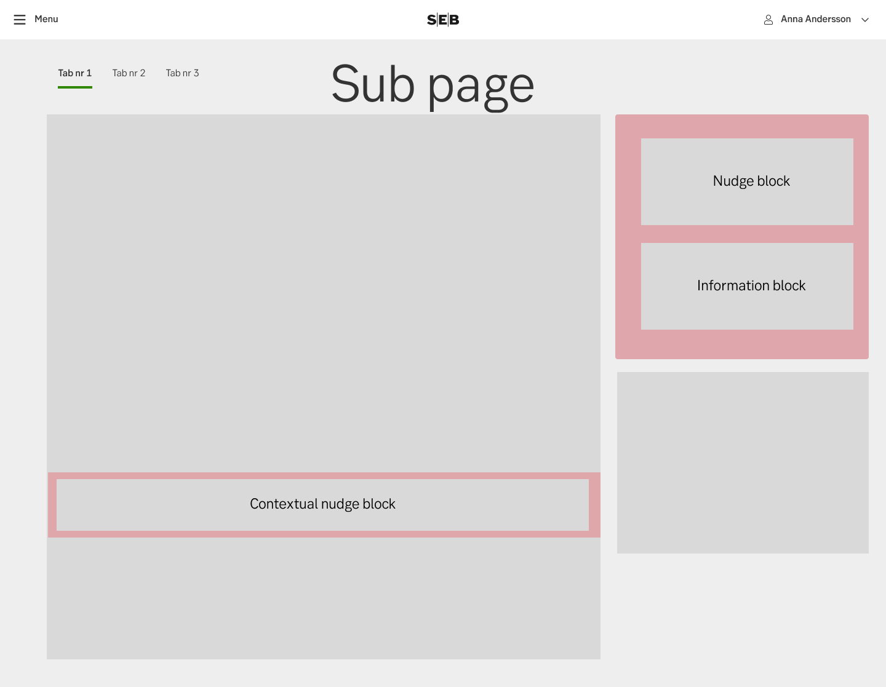Click the B in the SEB logotype

(453, 19)
